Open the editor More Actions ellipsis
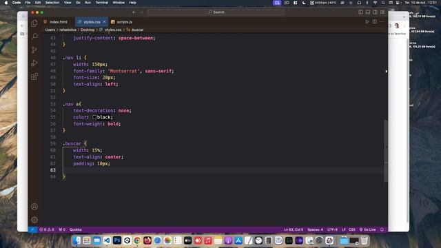Screen dimensions: 441x248 [382, 21]
